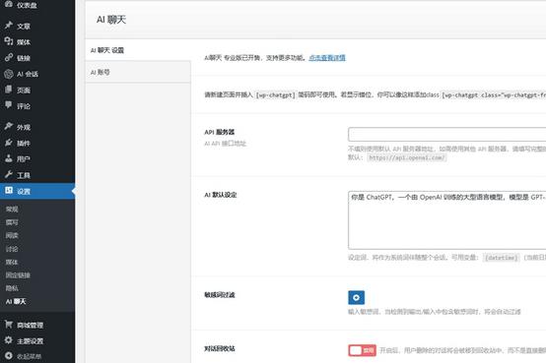Switch to the AI 账号 tab
The height and width of the screenshot is (363, 546).
138,72
